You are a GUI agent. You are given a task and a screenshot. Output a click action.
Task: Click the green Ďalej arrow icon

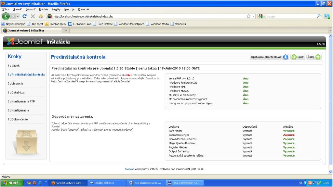coord(318,57)
